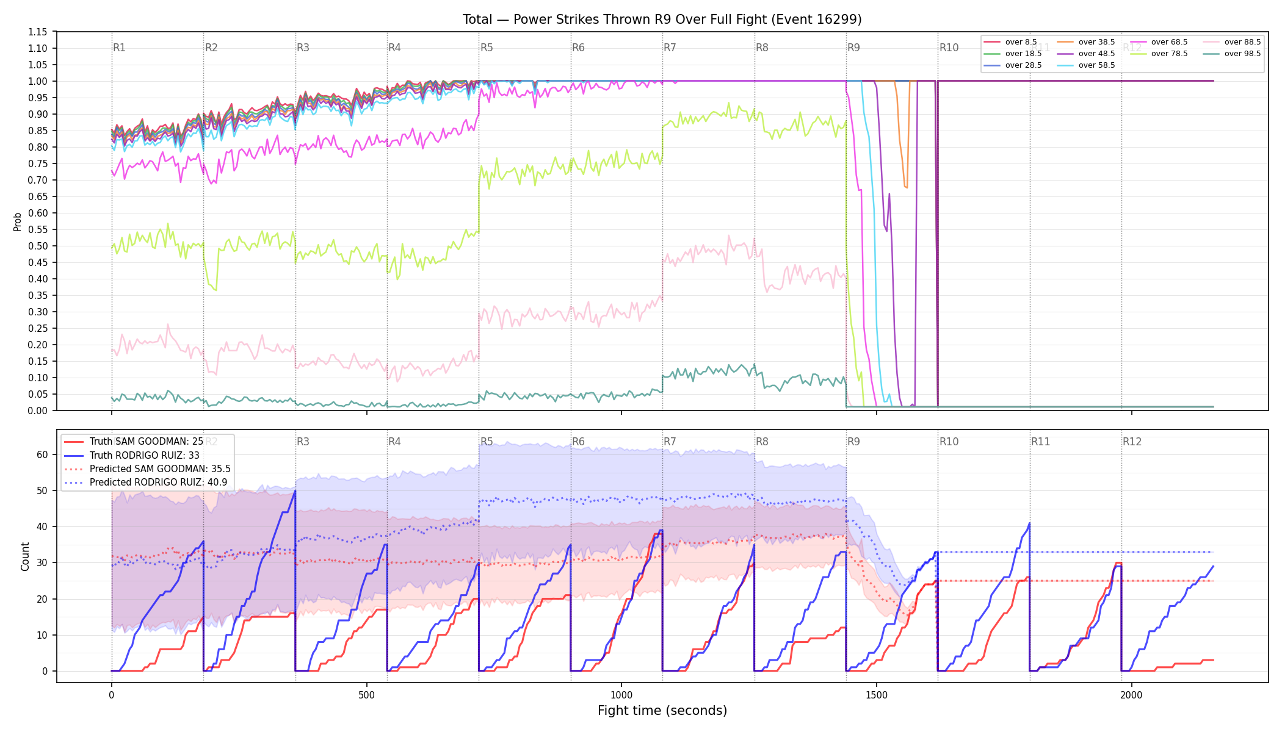
Task: Select the 60 tick on Count axis
Action: point(42,454)
